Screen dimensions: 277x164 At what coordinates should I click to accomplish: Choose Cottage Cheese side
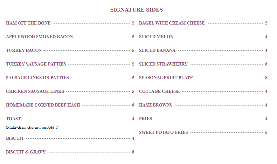click(x=159, y=91)
